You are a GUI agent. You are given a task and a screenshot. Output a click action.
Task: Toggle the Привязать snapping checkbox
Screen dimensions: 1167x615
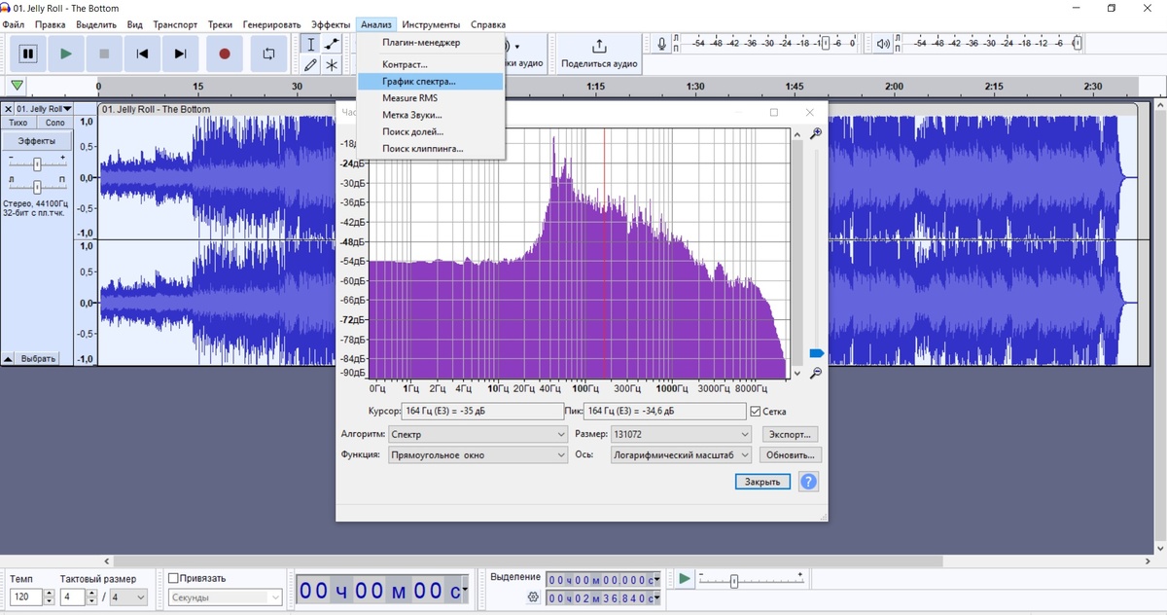(x=173, y=578)
